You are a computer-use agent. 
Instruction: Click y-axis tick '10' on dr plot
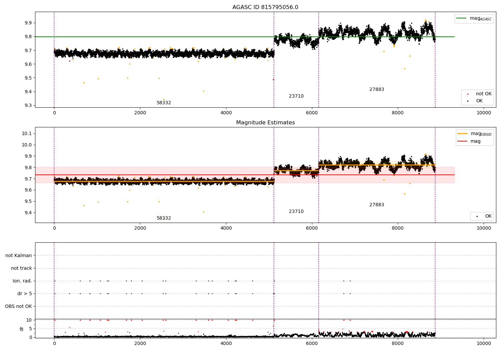29,320
